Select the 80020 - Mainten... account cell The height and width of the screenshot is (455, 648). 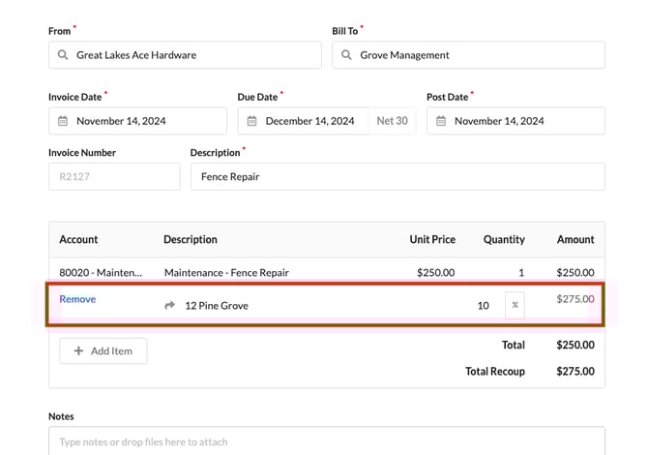pyautogui.click(x=101, y=273)
